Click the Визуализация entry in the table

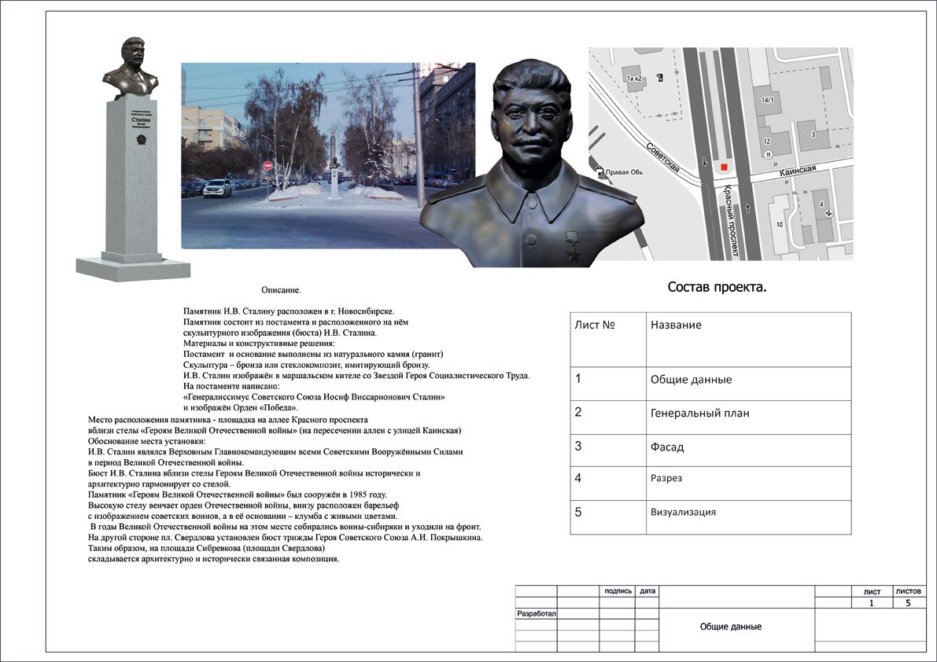click(683, 513)
